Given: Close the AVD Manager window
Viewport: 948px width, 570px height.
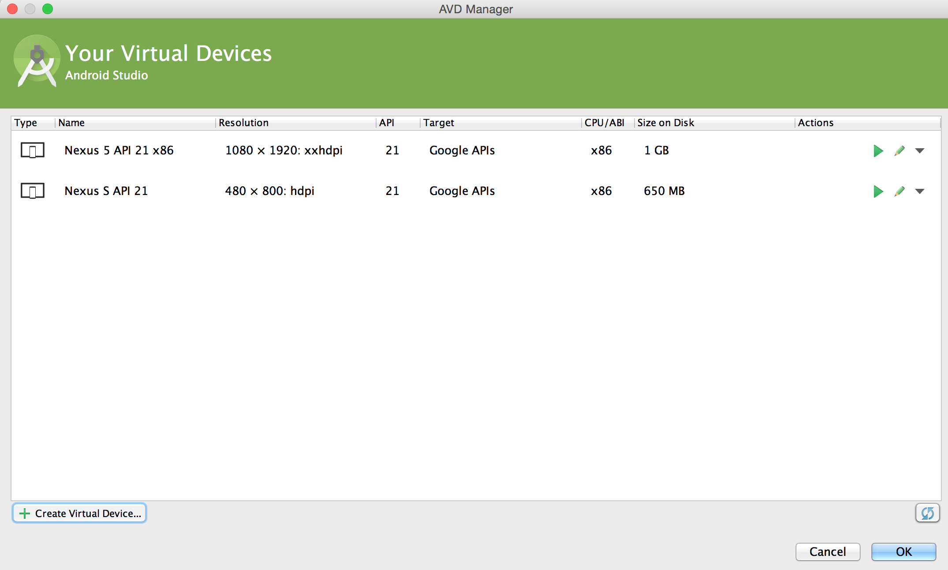Looking at the screenshot, I should 12,9.
